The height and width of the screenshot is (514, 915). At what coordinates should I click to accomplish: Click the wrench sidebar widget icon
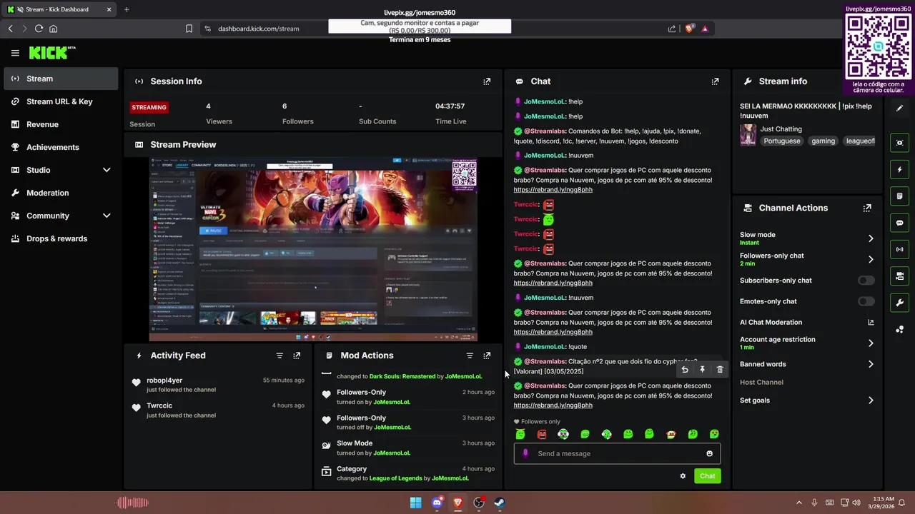pos(899,303)
